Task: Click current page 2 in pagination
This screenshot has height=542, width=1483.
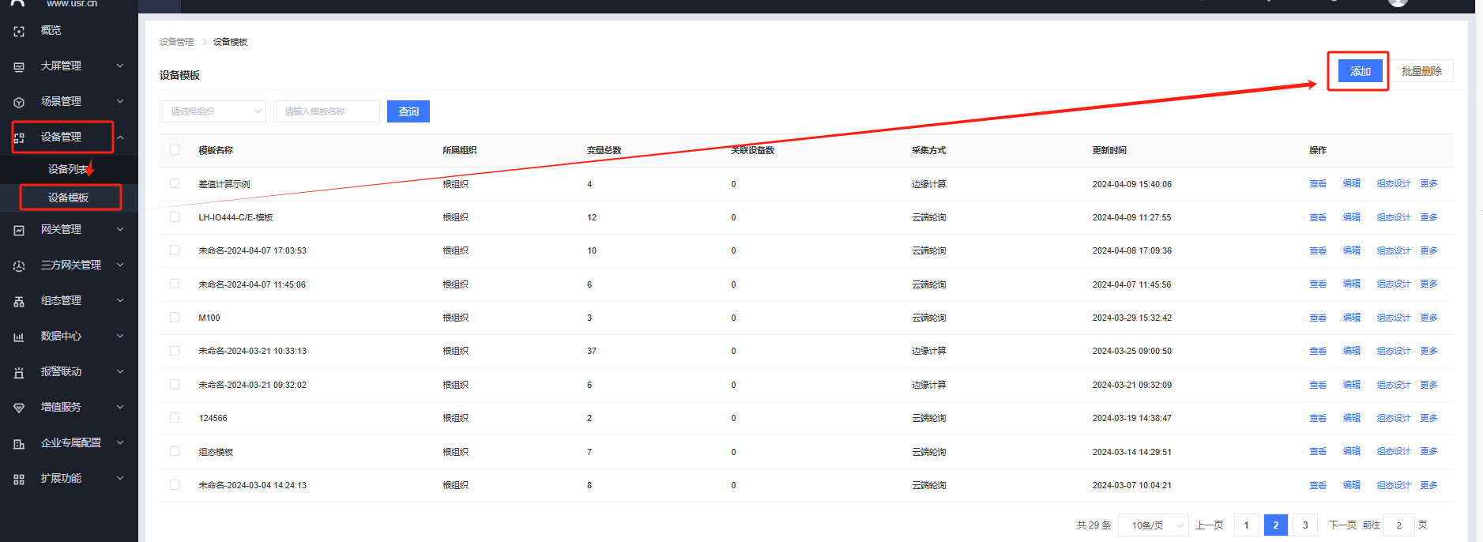Action: [x=1275, y=525]
